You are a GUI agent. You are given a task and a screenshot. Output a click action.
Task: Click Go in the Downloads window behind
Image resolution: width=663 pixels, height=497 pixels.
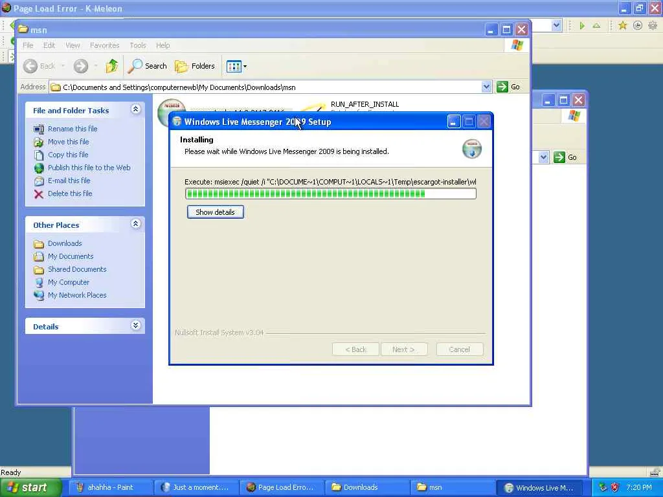(x=565, y=157)
